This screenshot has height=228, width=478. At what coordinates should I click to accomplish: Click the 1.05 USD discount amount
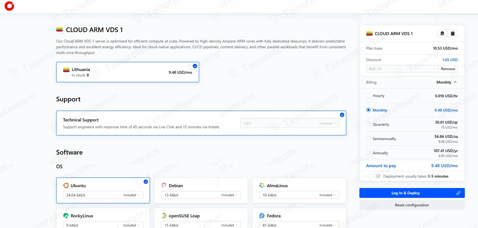(x=450, y=60)
